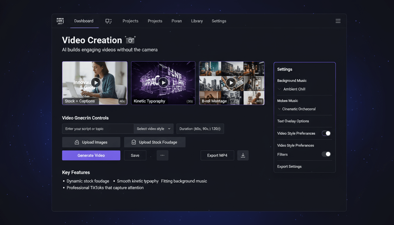394x225 pixels.
Task: Open the three-dots more options button
Action: tap(162, 155)
